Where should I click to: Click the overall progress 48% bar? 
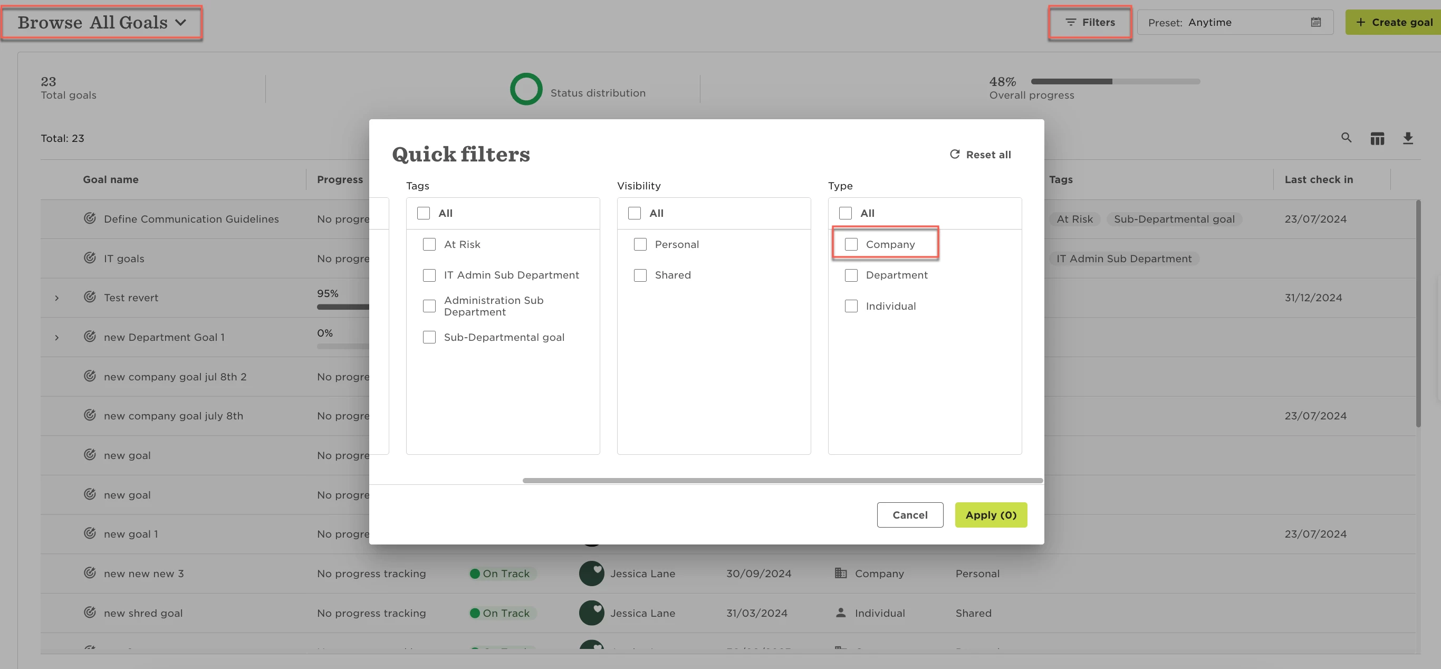pos(1115,81)
